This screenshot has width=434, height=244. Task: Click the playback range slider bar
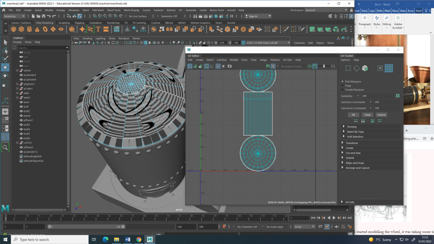(86, 227)
